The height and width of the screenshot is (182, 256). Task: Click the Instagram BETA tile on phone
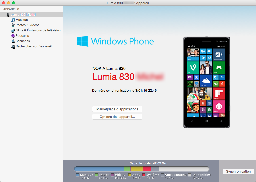[x=219, y=54]
